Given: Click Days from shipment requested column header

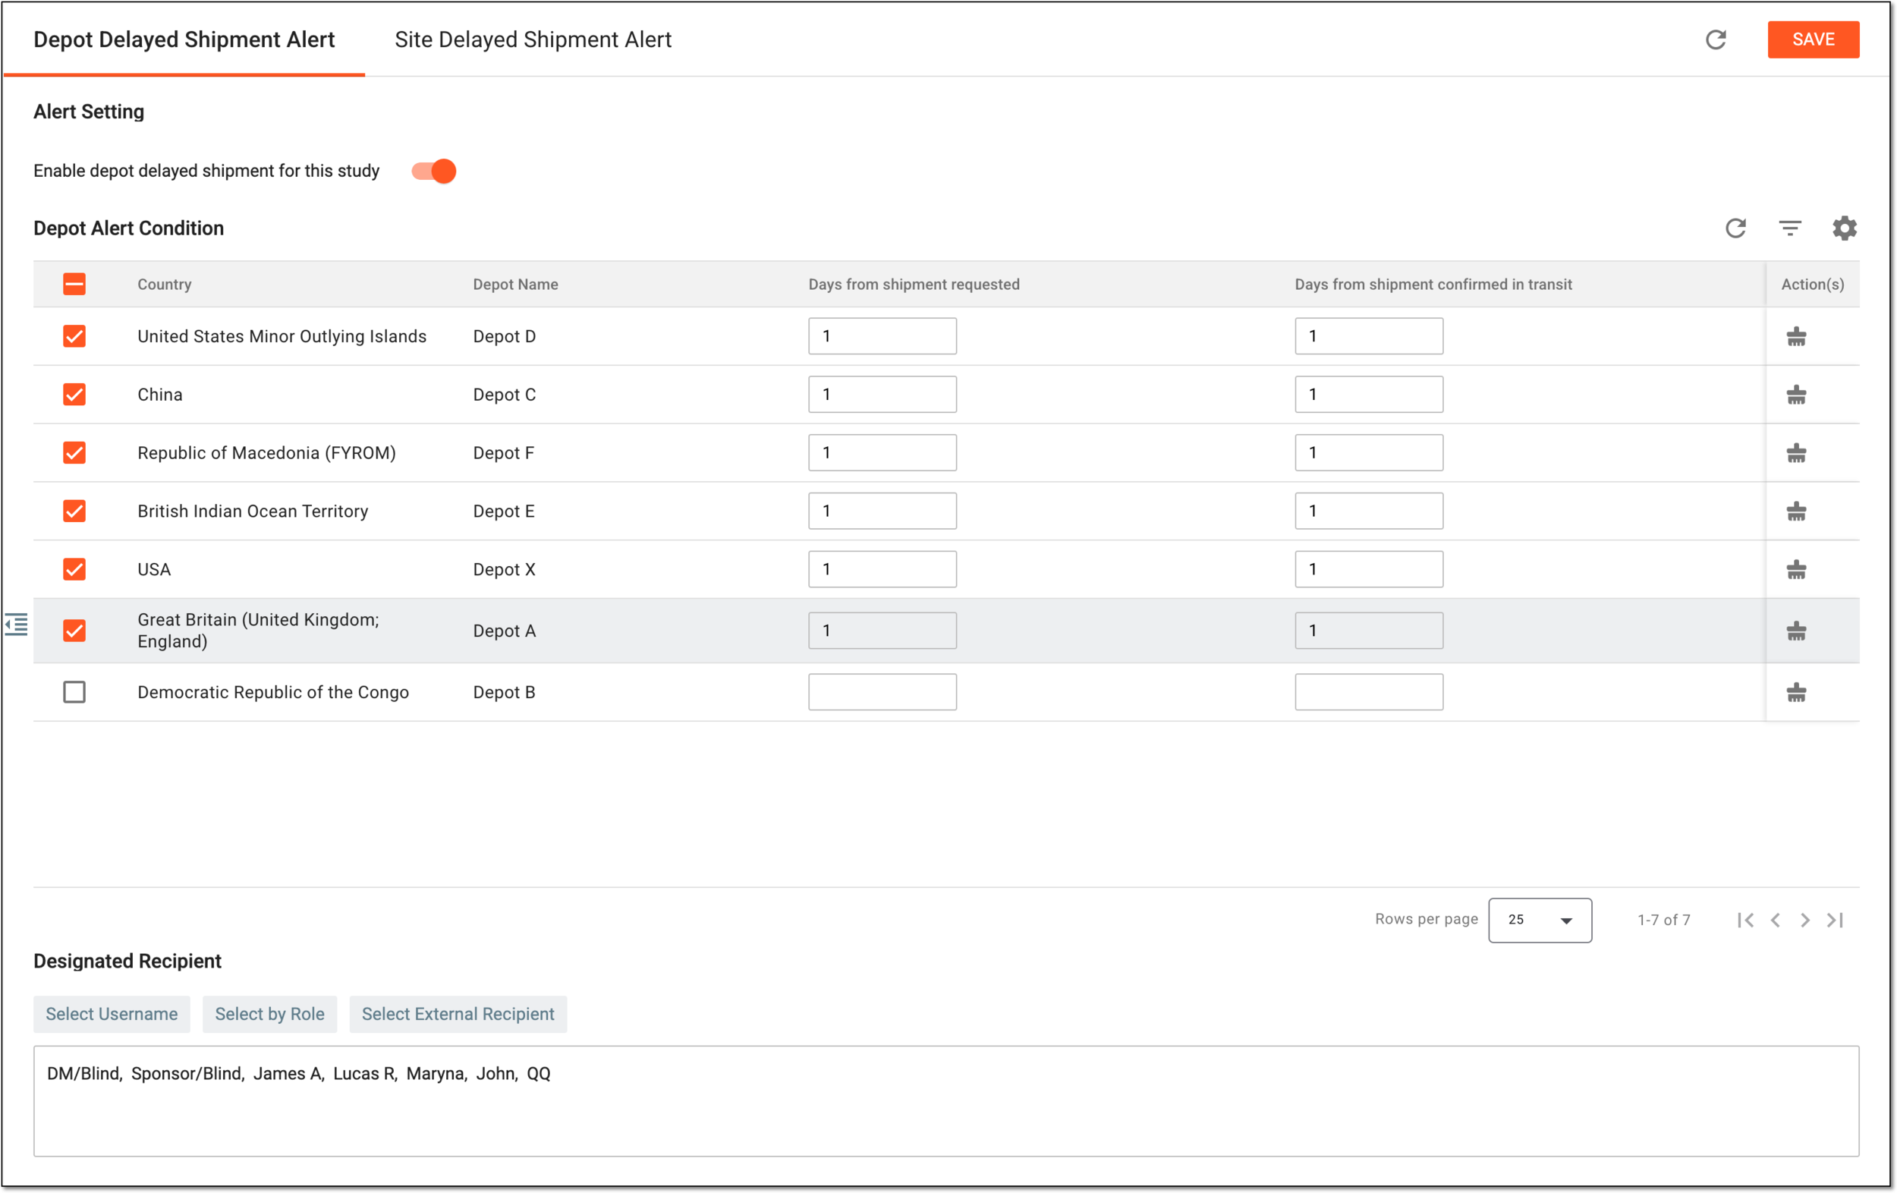Looking at the screenshot, I should pyautogui.click(x=914, y=285).
